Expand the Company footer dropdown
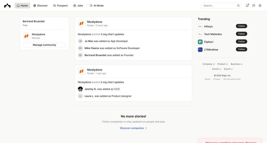Image resolution: width=267 pixels, height=143 pixels. 209,64
